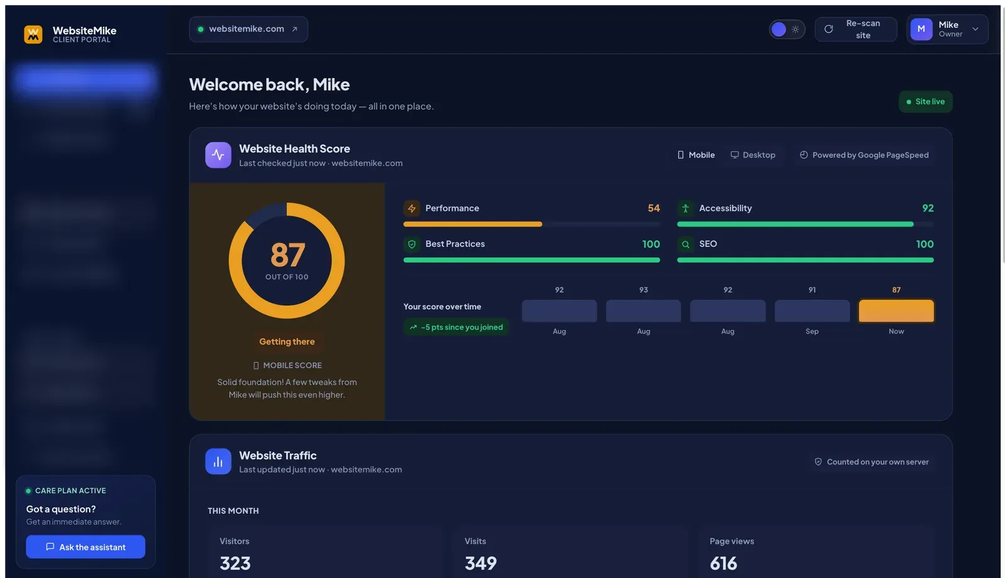The height and width of the screenshot is (578, 1005).
Task: Select the Sep score bar
Action: tap(812, 311)
